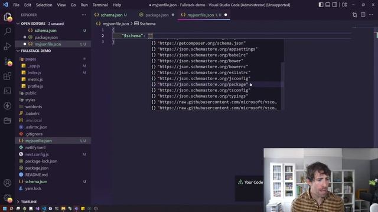Open Explorer panel ellipsis menu
The image size is (378, 212).
[x=84, y=15]
